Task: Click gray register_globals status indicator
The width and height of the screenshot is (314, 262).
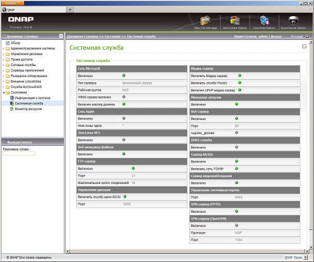Action: (x=237, y=133)
